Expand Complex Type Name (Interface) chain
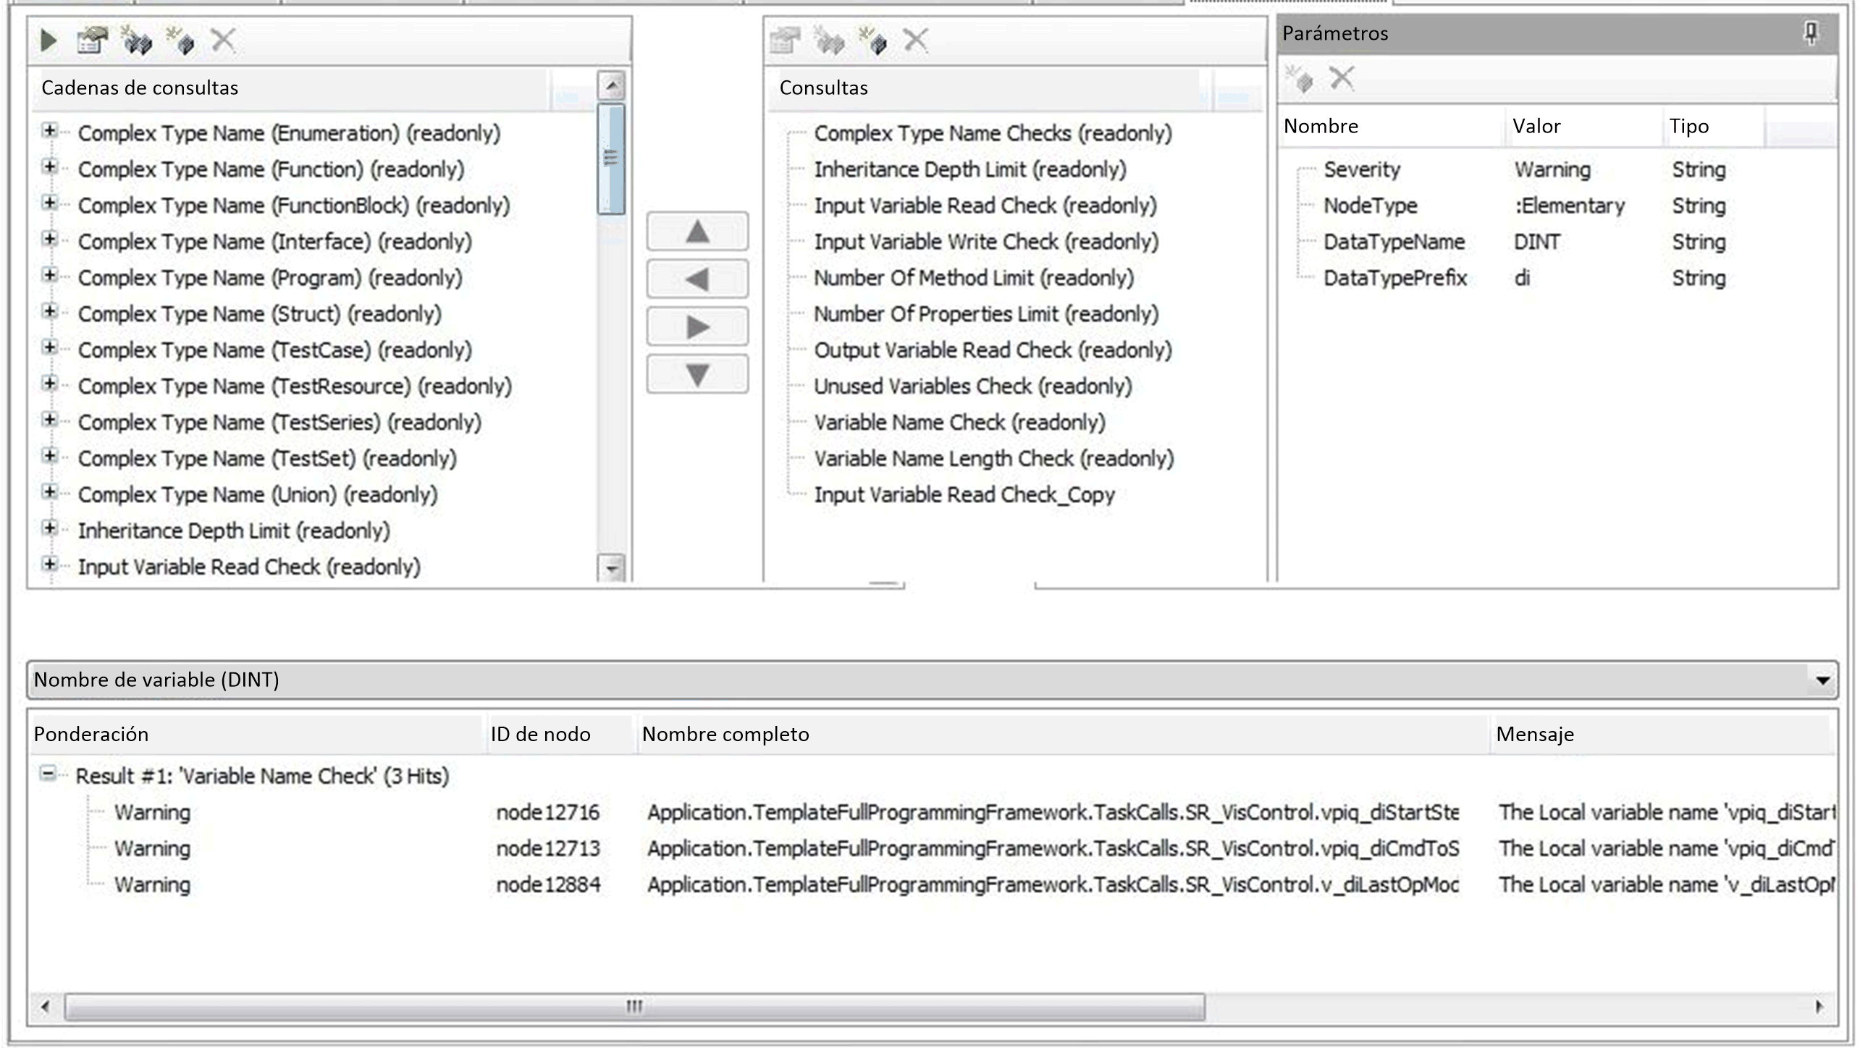Screen dimensions: 1860x1048 pyautogui.click(x=49, y=239)
